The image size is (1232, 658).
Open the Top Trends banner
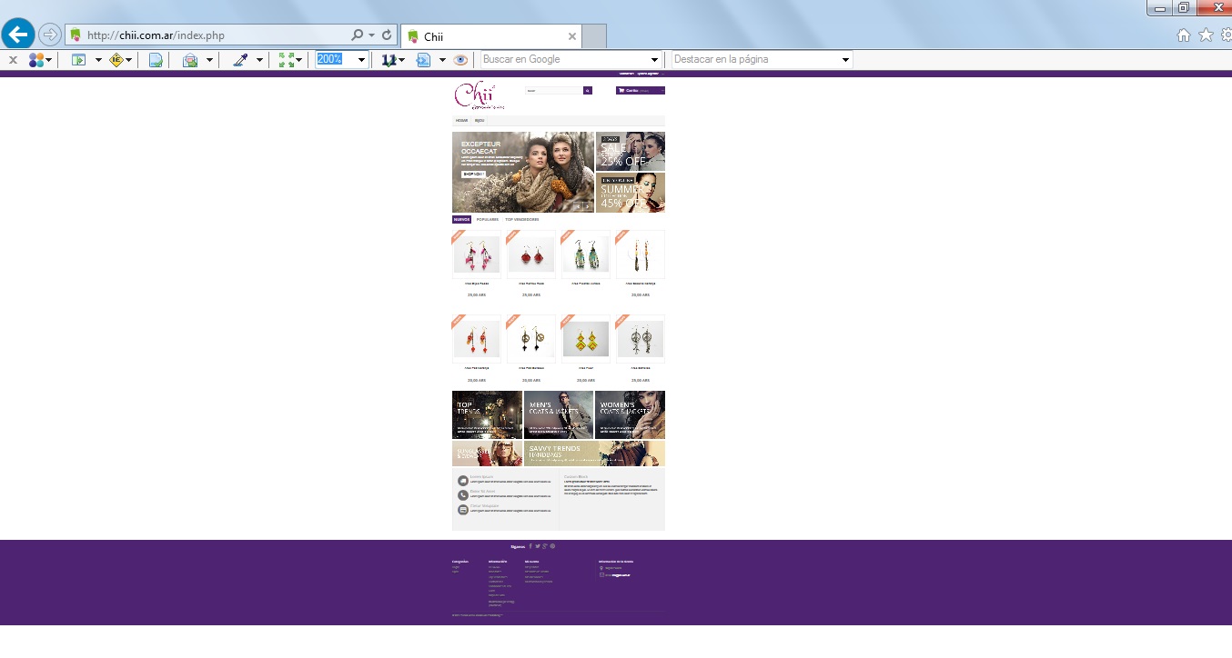tap(487, 414)
